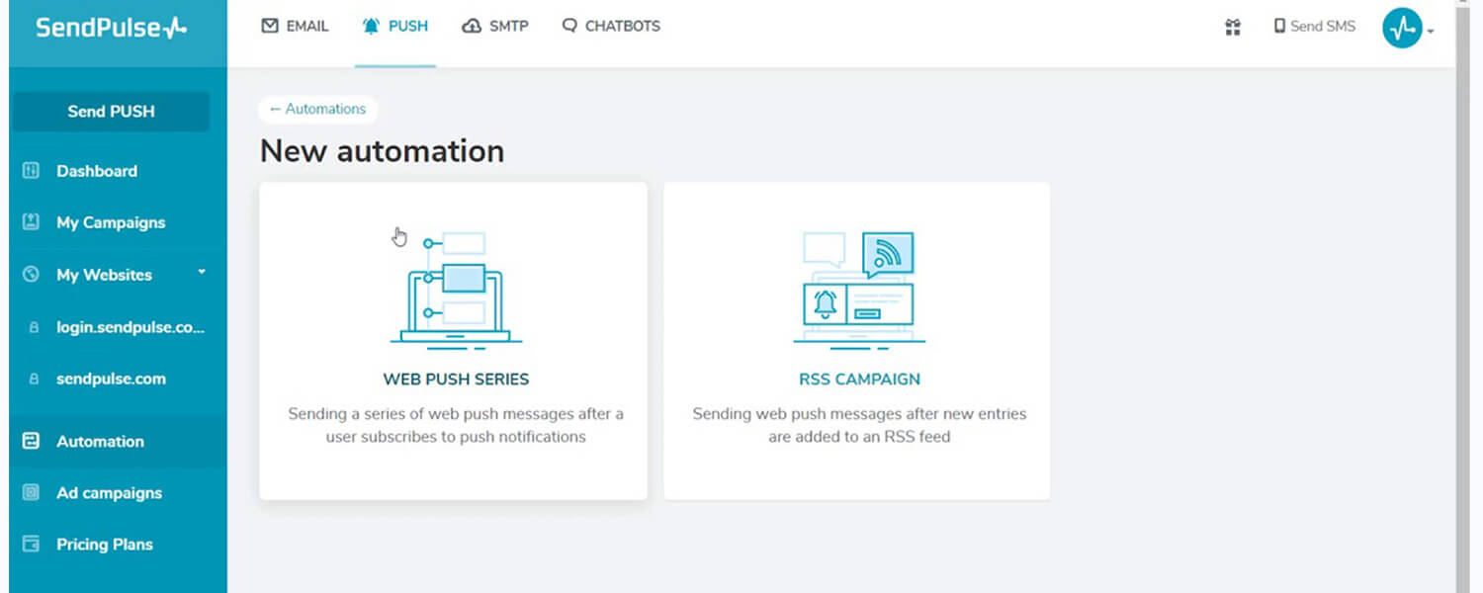
Task: Click the lock icon beside sendpulse.com
Action: pos(34,379)
